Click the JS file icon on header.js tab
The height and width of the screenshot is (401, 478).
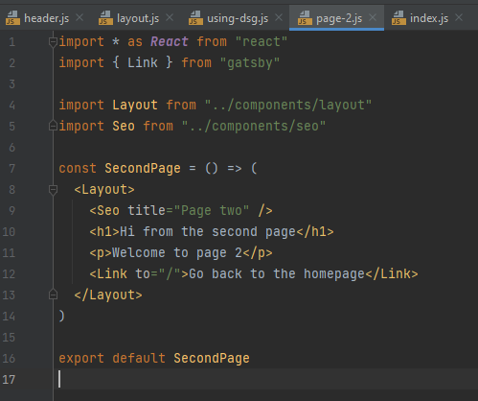tap(12, 18)
